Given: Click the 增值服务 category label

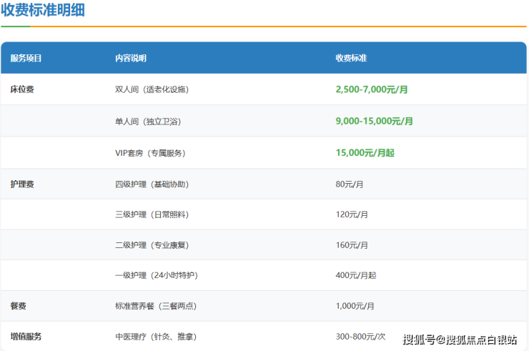Looking at the screenshot, I should [x=26, y=336].
